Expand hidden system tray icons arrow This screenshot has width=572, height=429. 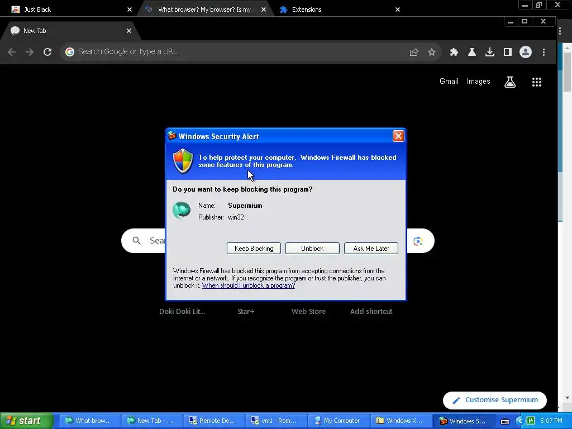coord(519,421)
